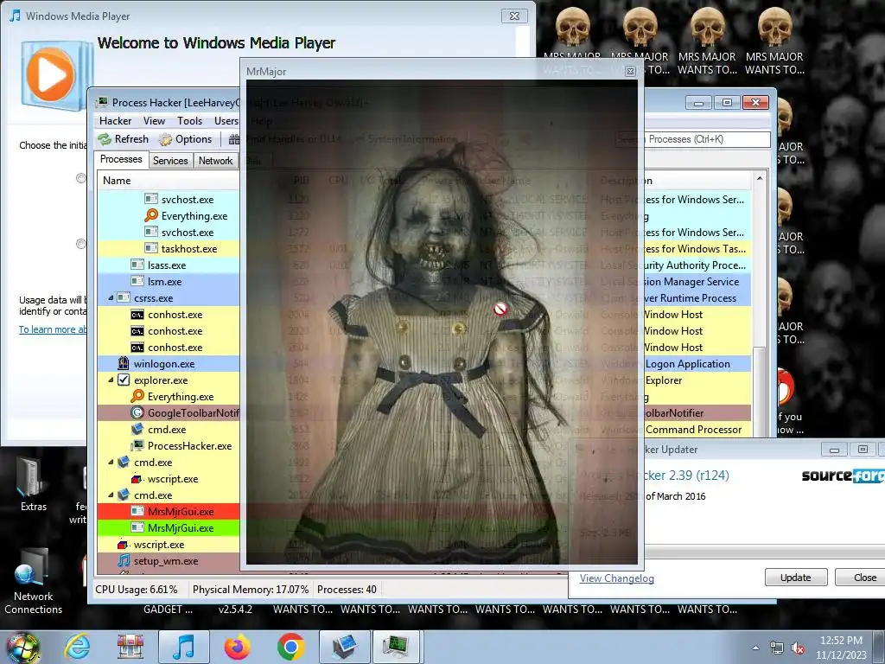Viewport: 885px width, 664px height.
Task: Click the Update button in the updater dialog
Action: (x=796, y=577)
